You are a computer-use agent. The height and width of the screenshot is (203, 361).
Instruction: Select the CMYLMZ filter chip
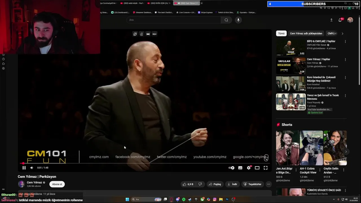coord(332,34)
